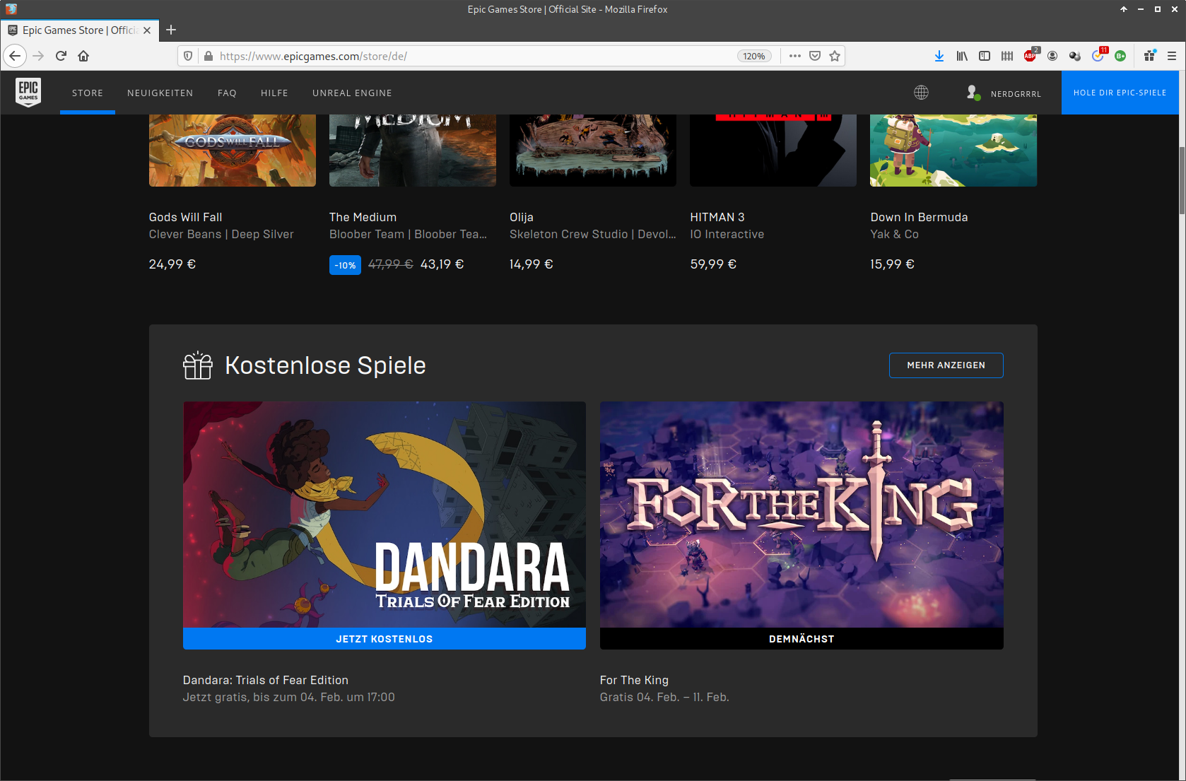
Task: Click the For The King title
Action: (634, 680)
